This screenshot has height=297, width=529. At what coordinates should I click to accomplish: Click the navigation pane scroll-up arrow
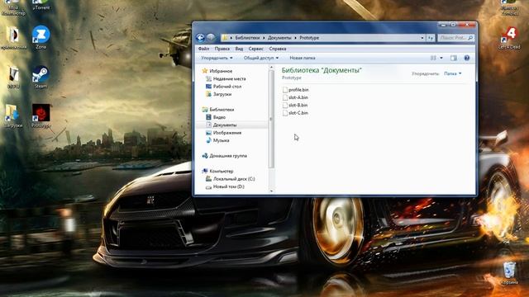point(271,68)
